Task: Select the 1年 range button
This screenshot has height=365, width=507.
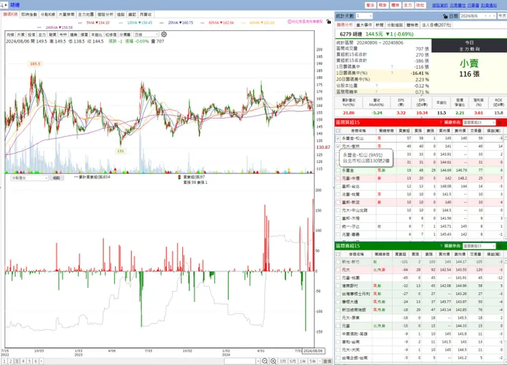Action: tap(303, 361)
